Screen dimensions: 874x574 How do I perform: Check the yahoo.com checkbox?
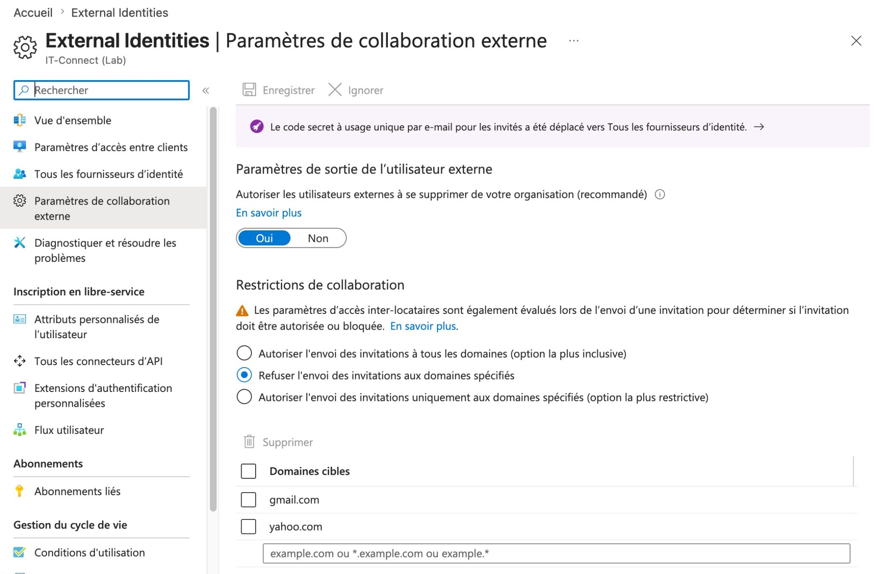click(x=248, y=526)
